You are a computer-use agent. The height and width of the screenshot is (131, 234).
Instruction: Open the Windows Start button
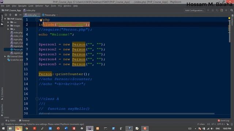(3, 128)
